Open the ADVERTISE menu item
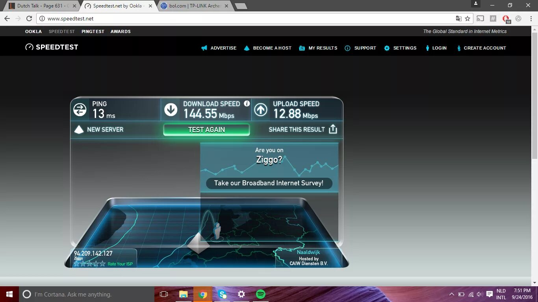538x302 pixels. point(219,48)
